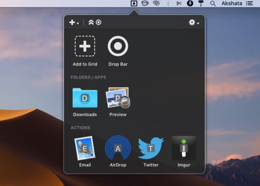Click the overlapping rings menu bar icon
Screen dimensions: 260x186
pyautogui.click(x=156, y=3)
